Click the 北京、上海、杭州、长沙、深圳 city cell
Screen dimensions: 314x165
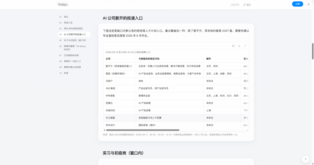pyautogui.click(x=222, y=96)
